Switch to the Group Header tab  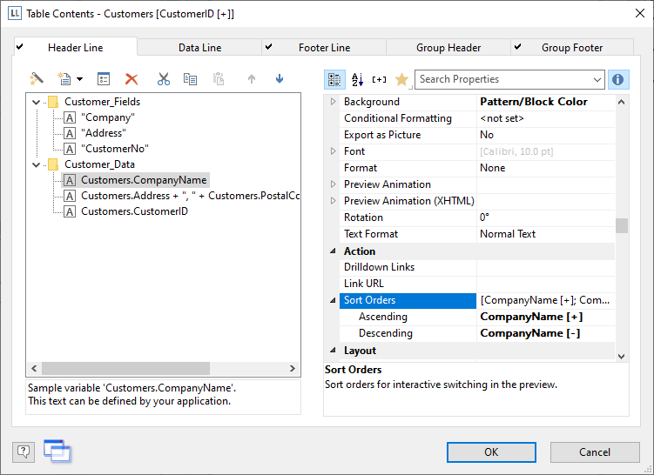click(448, 48)
